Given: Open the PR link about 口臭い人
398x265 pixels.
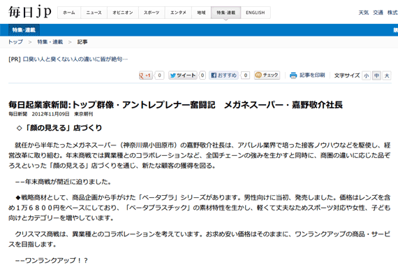Looking at the screenshot, I should click(75, 59).
